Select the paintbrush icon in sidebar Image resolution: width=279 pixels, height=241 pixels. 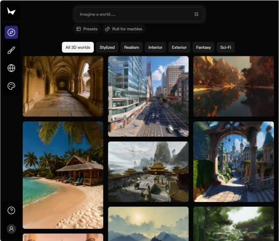[x=12, y=50]
